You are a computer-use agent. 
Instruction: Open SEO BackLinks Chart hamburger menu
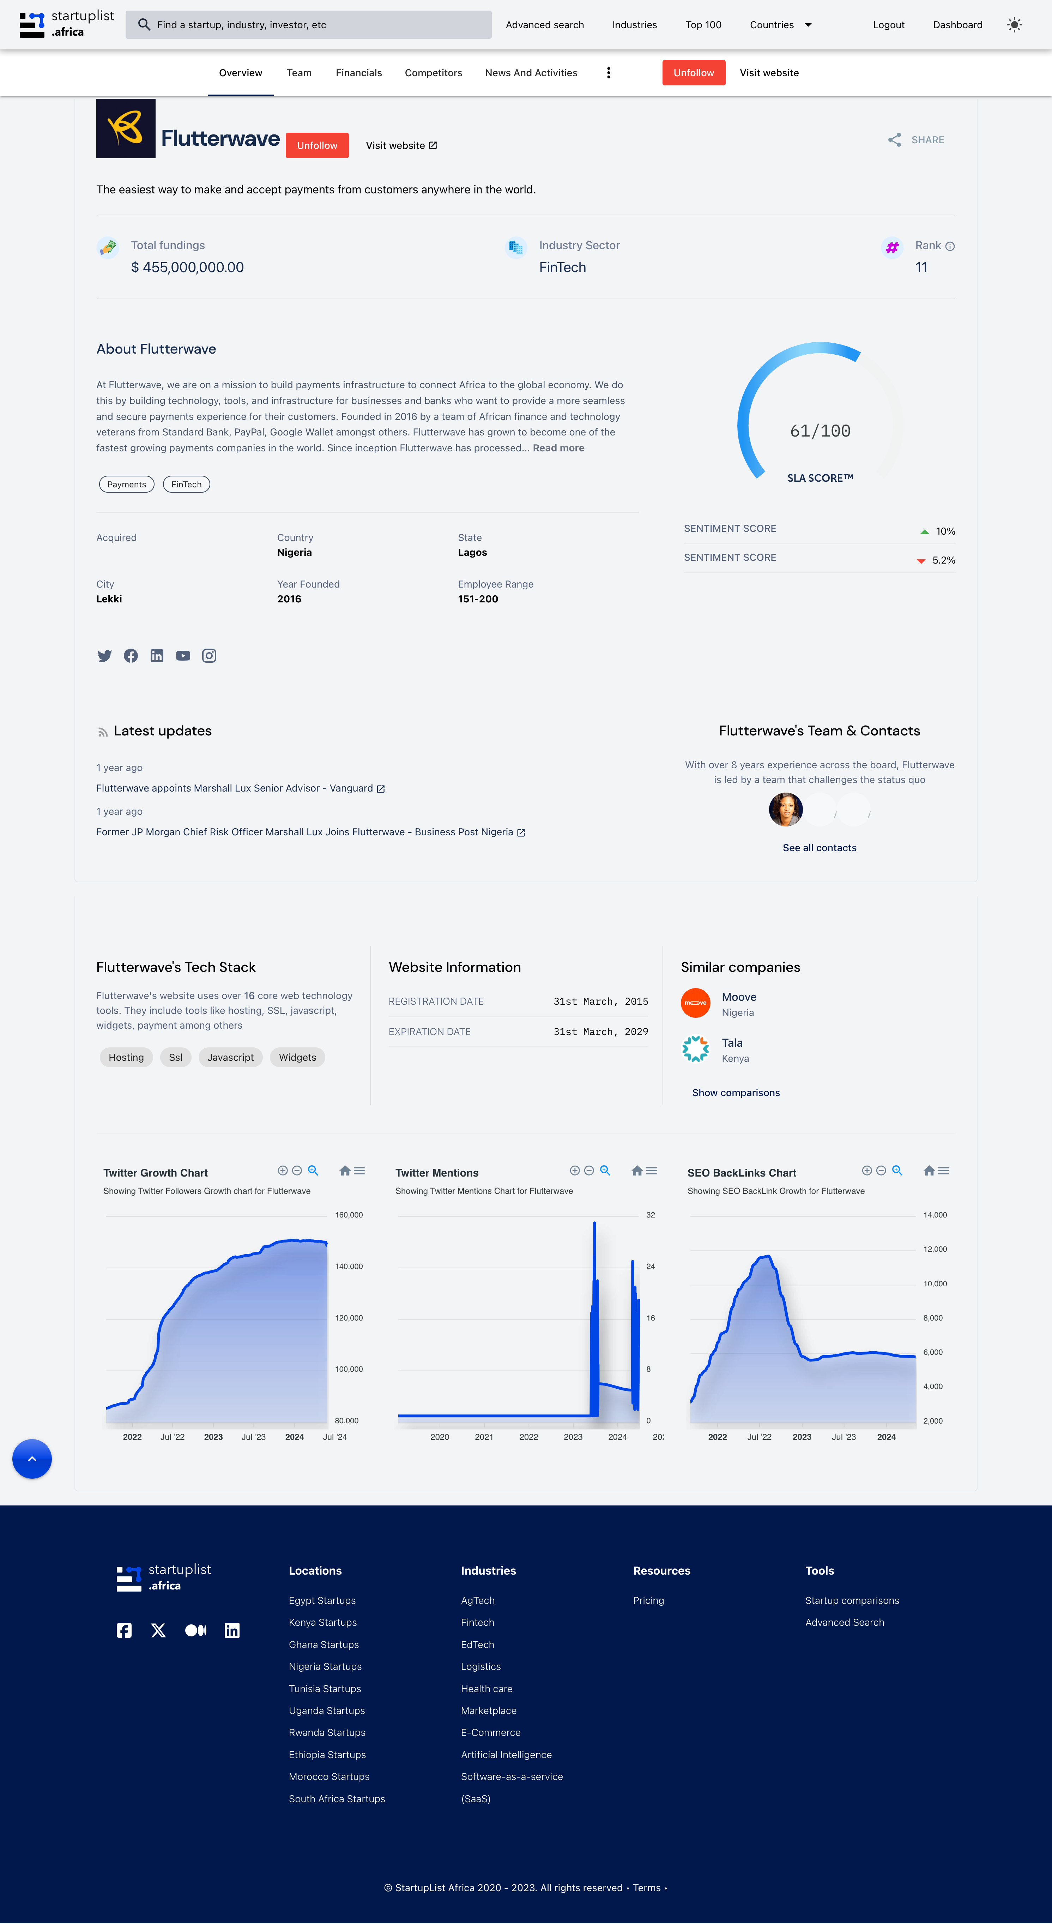tap(944, 1170)
